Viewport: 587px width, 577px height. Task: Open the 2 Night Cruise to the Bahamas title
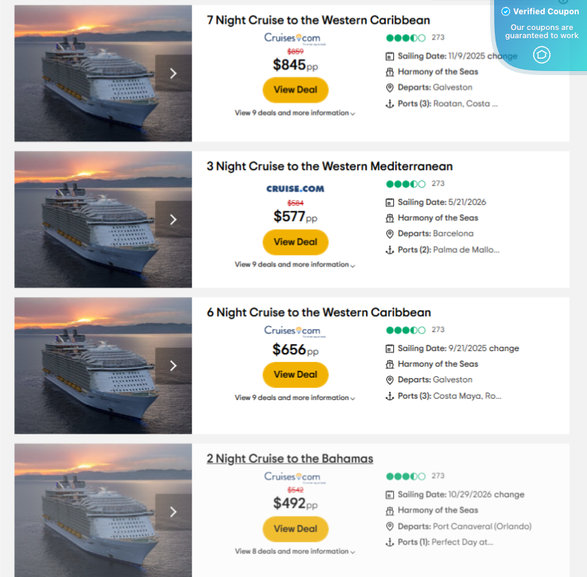pos(290,459)
